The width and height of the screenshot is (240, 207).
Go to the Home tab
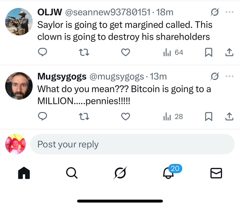tap(24, 173)
